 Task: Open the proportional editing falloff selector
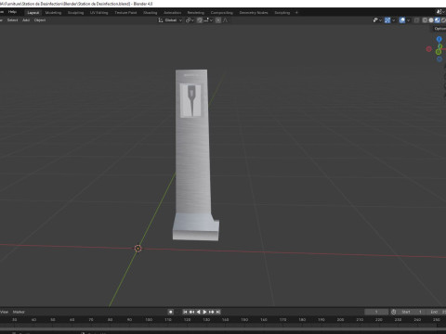pyautogui.click(x=226, y=20)
